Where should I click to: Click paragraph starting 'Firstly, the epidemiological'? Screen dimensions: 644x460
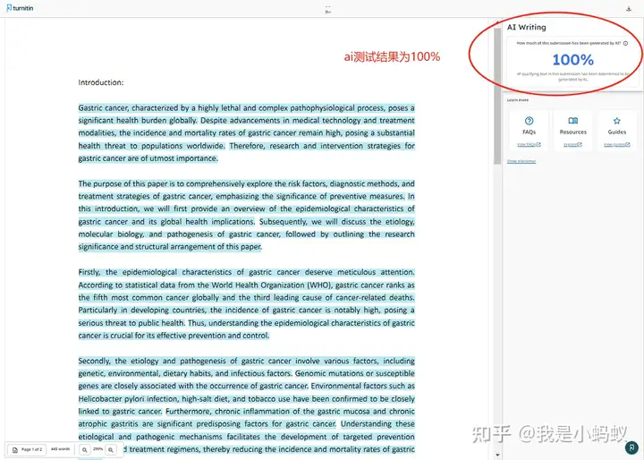(247, 303)
